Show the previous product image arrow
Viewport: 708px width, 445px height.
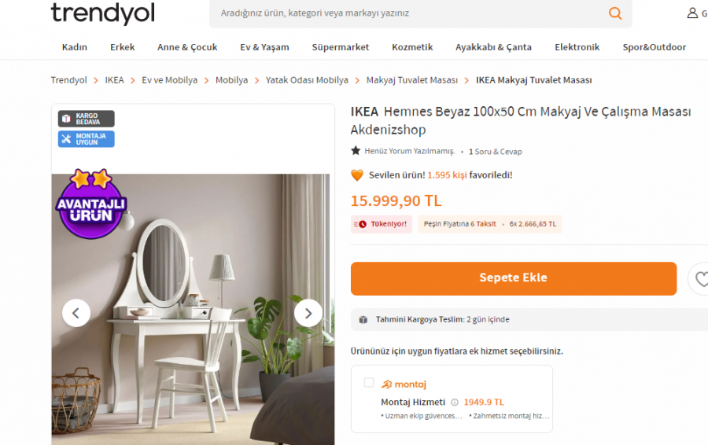76,313
